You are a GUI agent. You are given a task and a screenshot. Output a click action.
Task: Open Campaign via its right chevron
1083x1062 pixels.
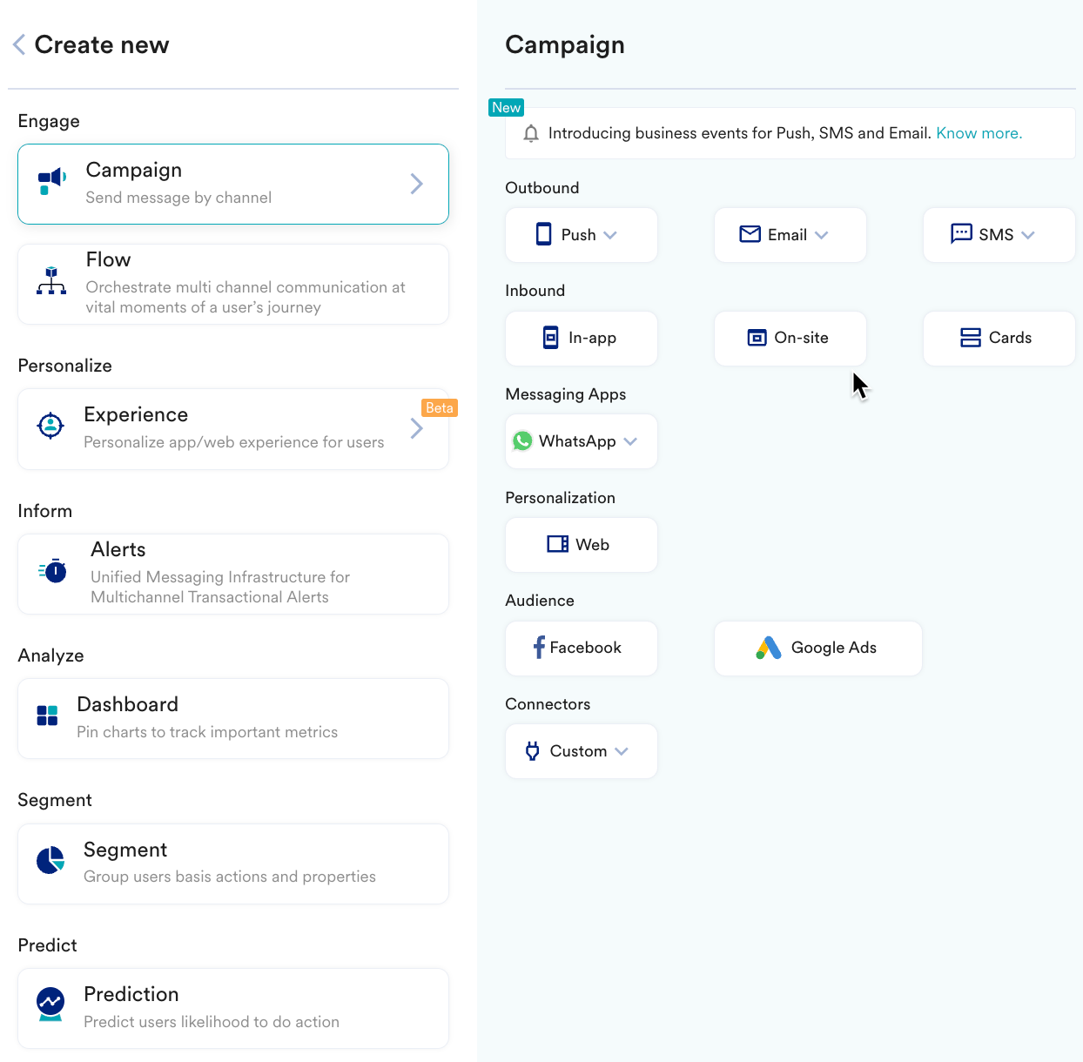(417, 184)
